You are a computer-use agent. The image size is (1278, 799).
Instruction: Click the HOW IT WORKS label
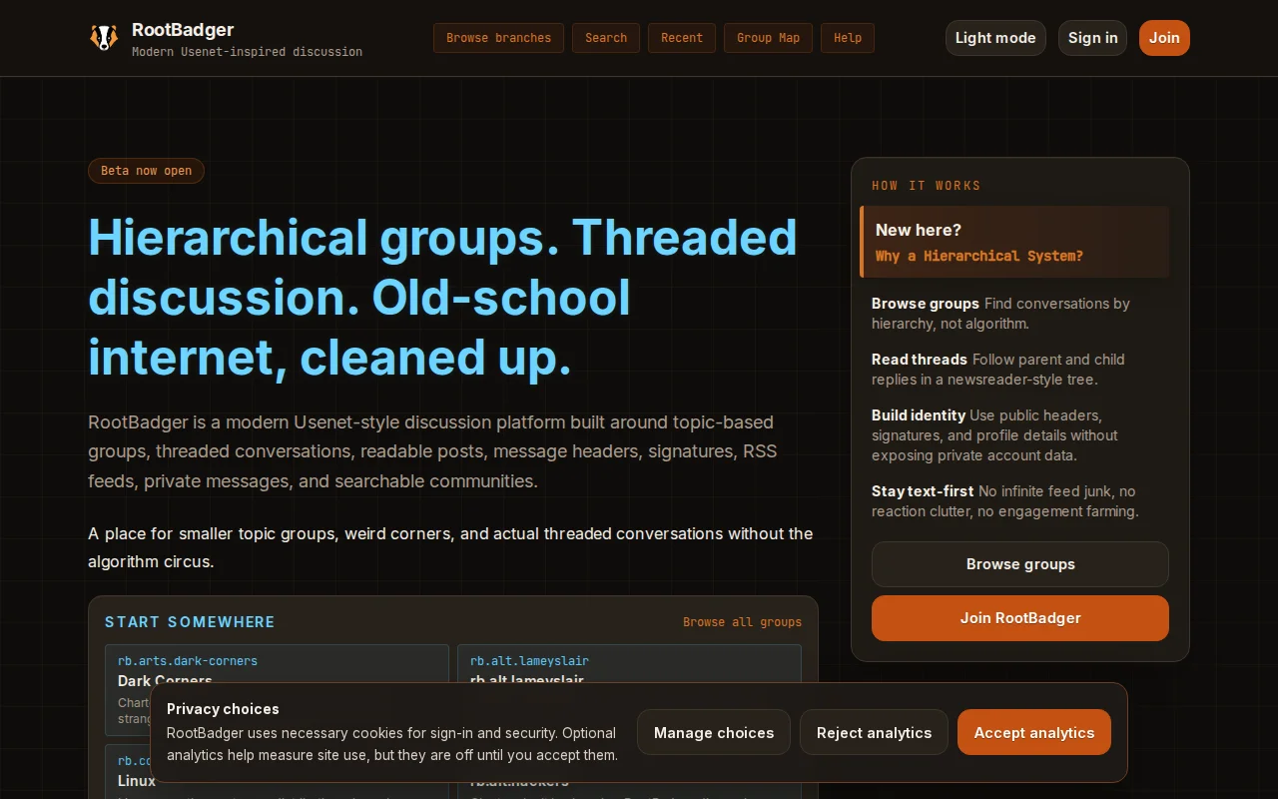[x=926, y=186]
